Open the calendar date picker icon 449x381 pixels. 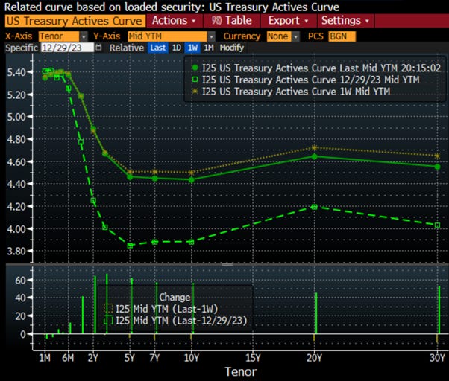tap(98, 48)
